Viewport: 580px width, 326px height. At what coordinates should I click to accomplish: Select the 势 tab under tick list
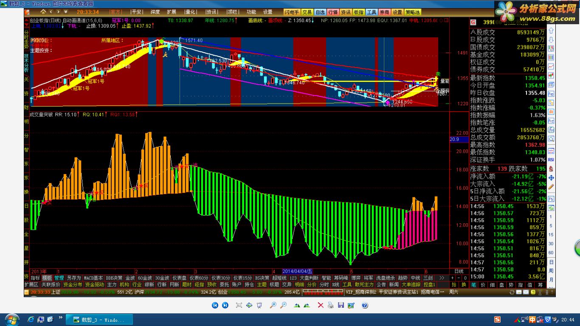pos(511,285)
